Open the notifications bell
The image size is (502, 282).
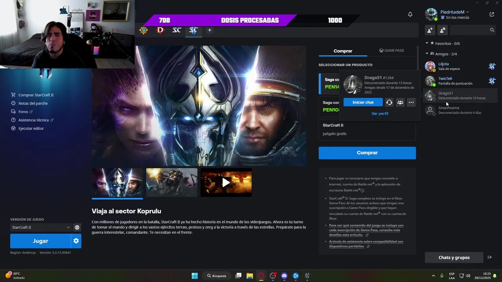click(410, 14)
